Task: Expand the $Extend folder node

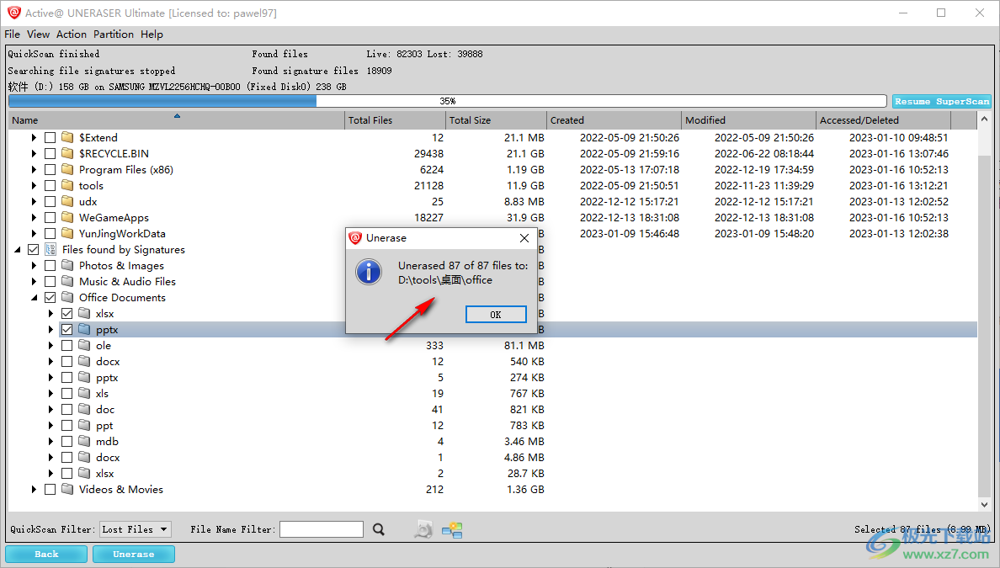Action: (34, 137)
